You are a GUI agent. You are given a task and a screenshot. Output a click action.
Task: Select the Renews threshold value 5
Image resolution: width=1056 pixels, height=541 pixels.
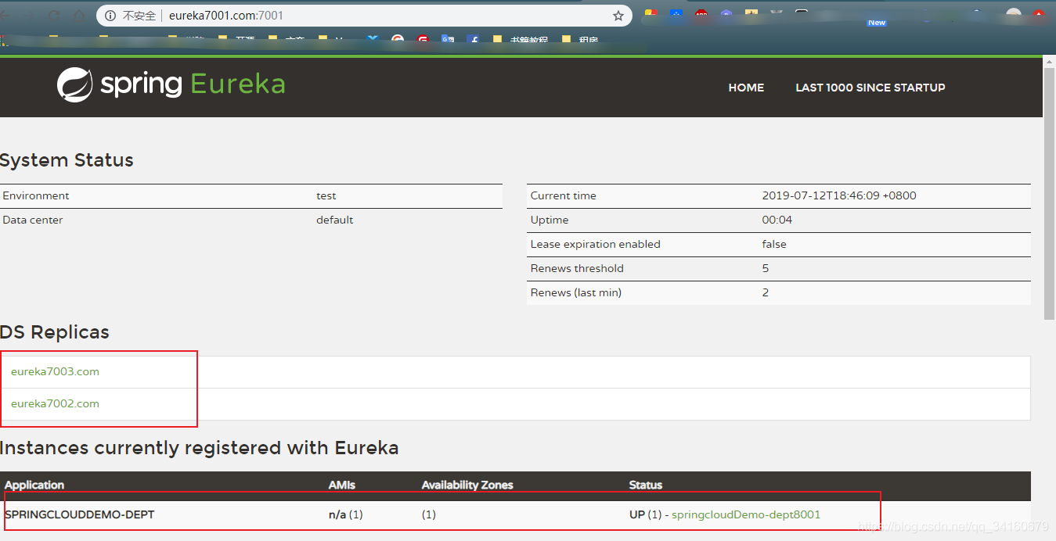pyautogui.click(x=766, y=268)
